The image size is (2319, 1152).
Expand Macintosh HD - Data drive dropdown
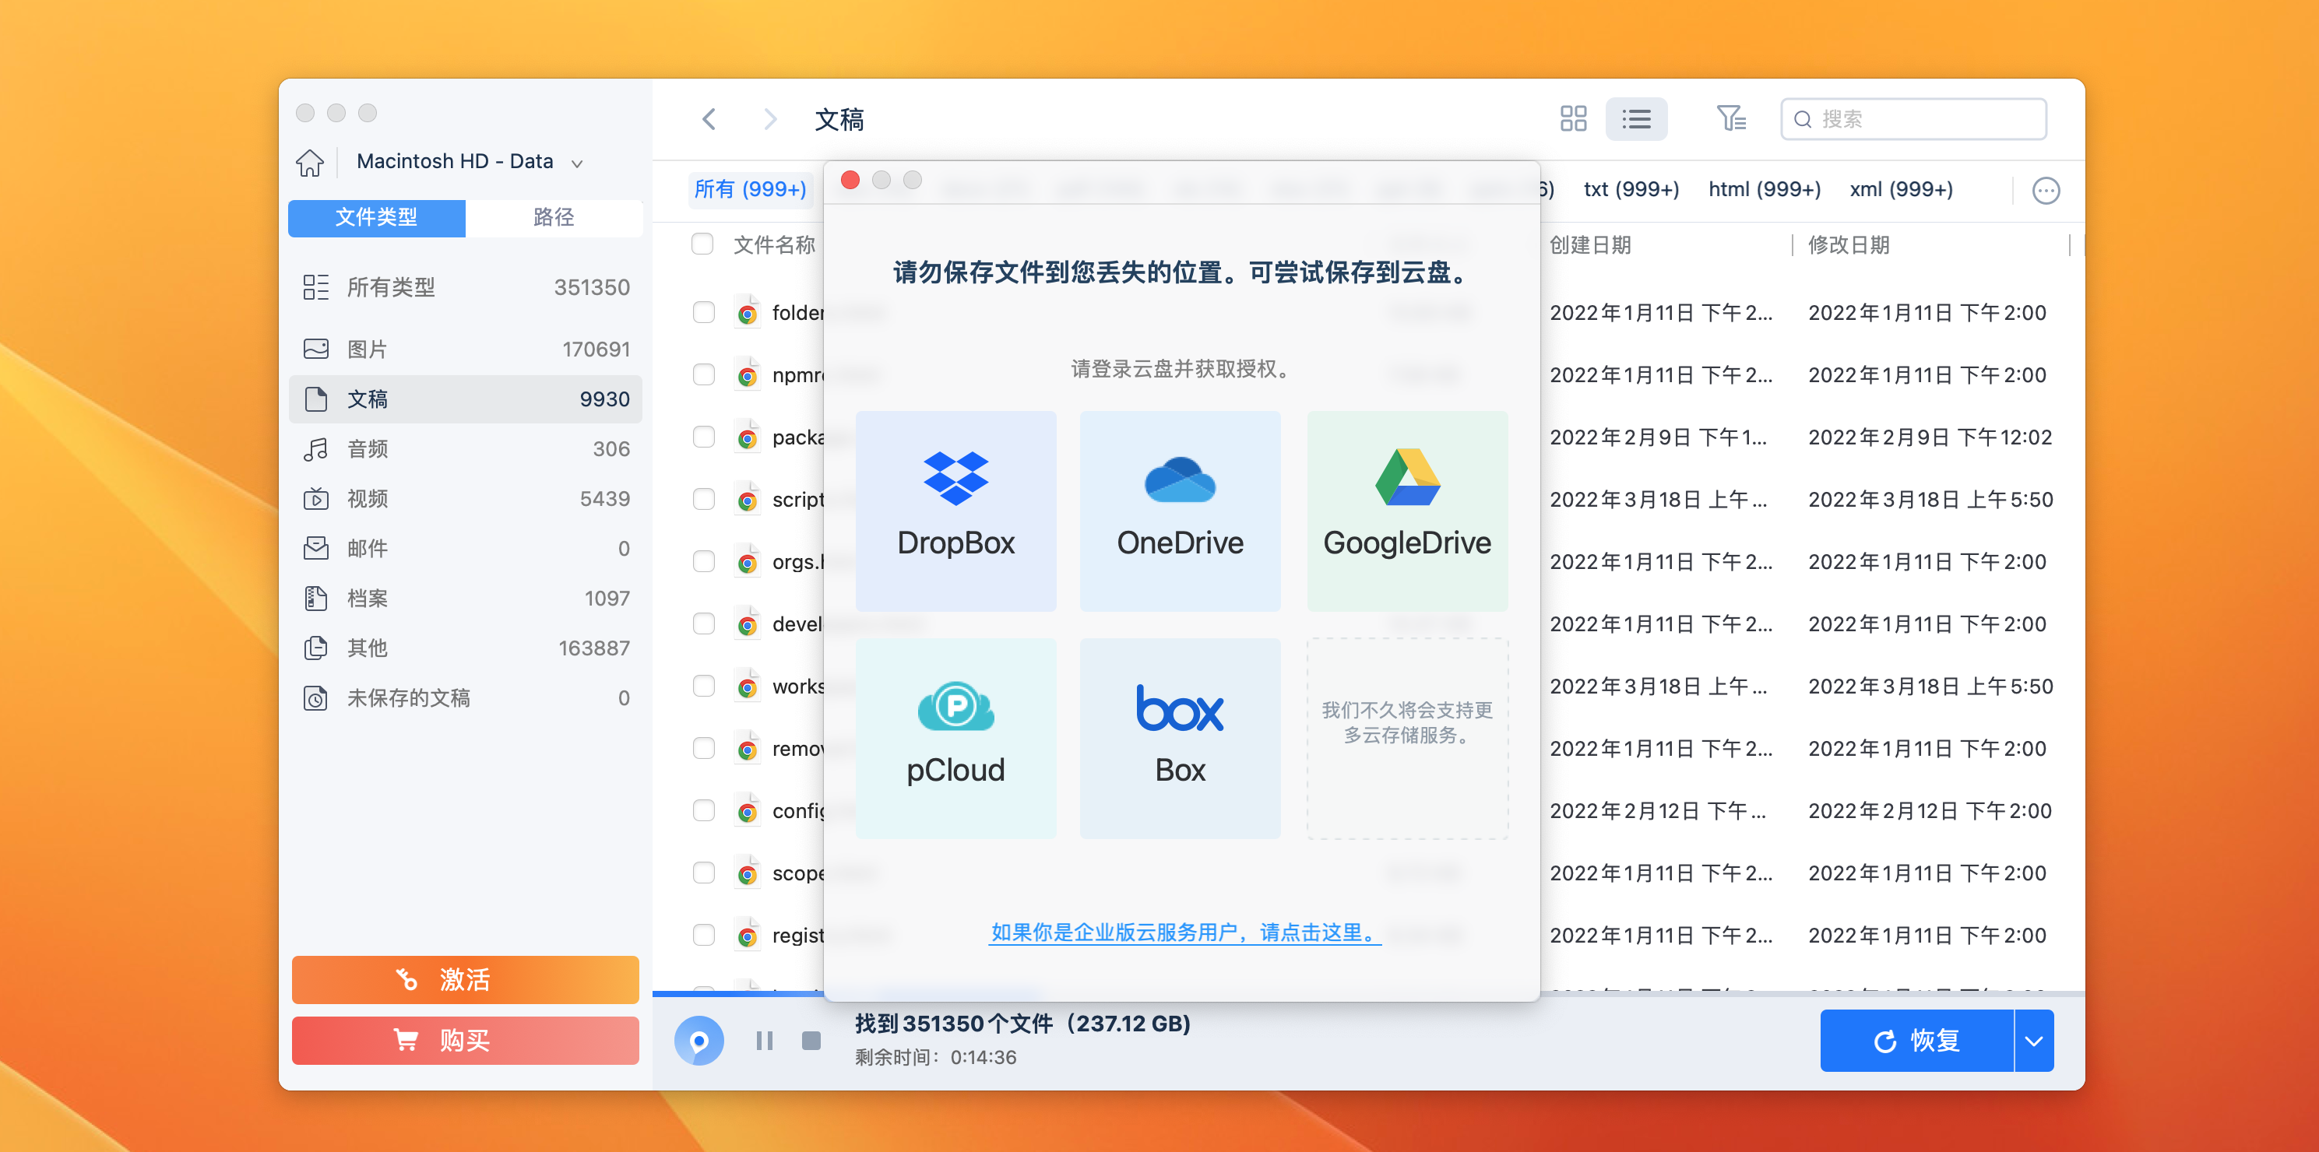pos(577,163)
